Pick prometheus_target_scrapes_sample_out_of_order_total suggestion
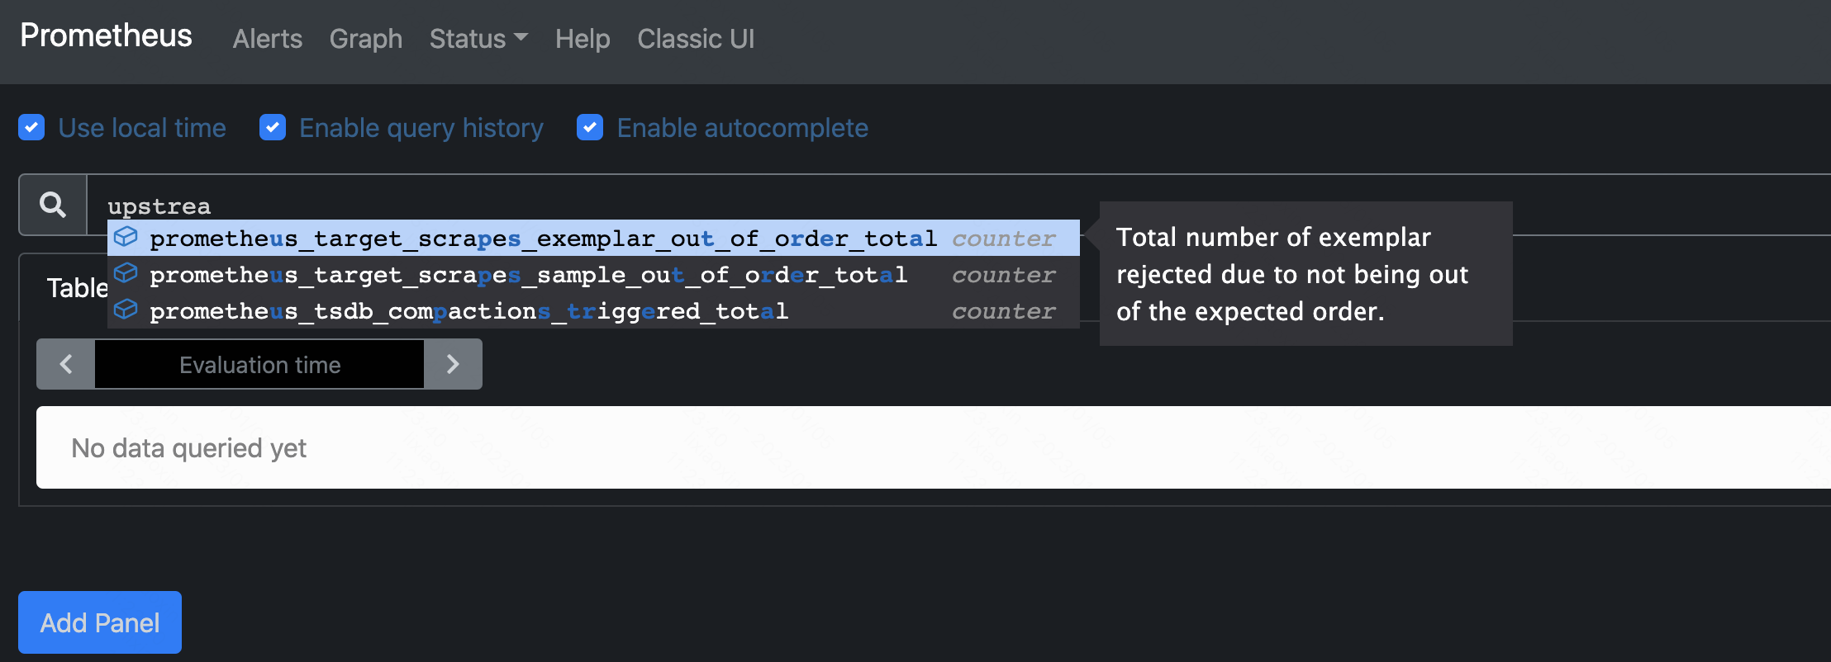This screenshot has width=1831, height=662. click(593, 274)
